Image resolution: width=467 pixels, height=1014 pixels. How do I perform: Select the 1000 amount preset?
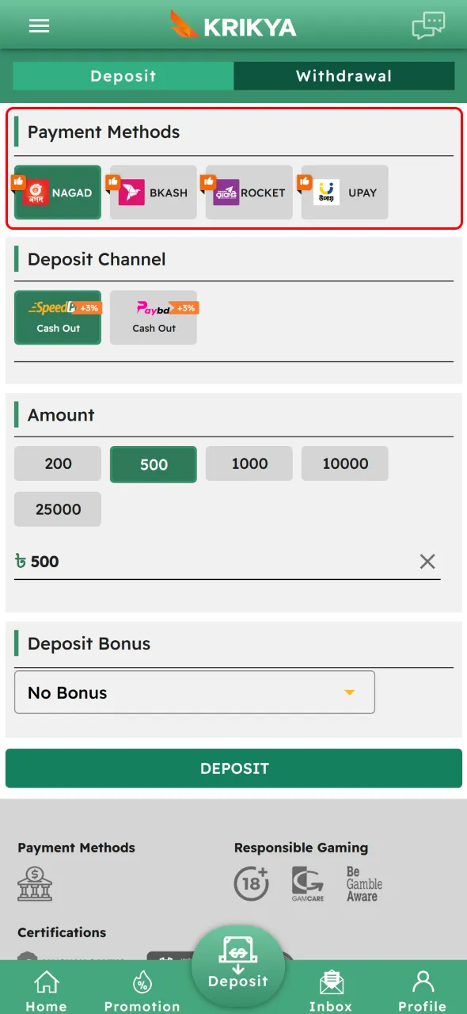[249, 463]
